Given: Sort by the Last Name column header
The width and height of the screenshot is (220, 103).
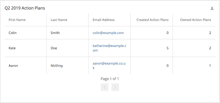Looking at the screenshot, I should (59, 20).
